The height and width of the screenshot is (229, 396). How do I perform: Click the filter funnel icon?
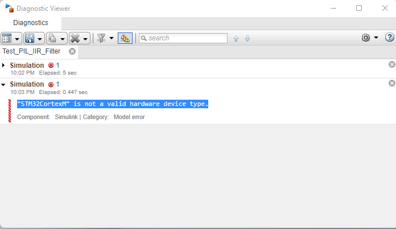click(101, 38)
